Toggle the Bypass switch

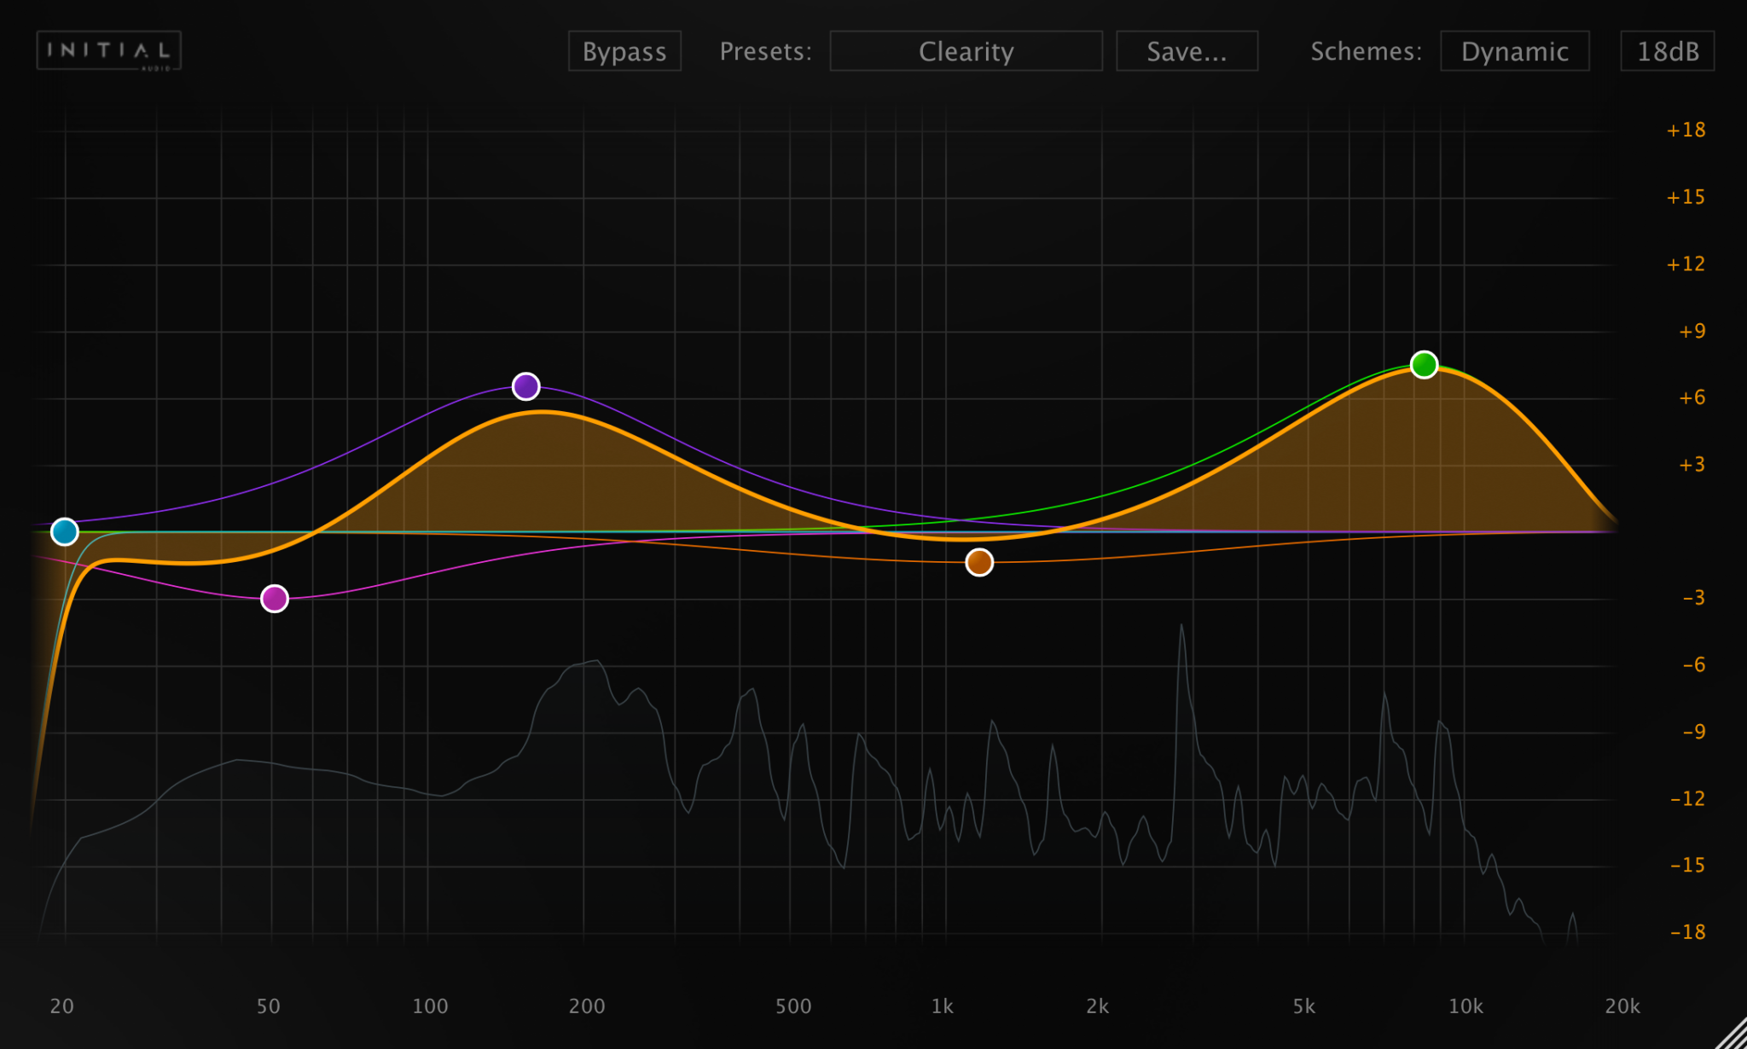coord(624,51)
